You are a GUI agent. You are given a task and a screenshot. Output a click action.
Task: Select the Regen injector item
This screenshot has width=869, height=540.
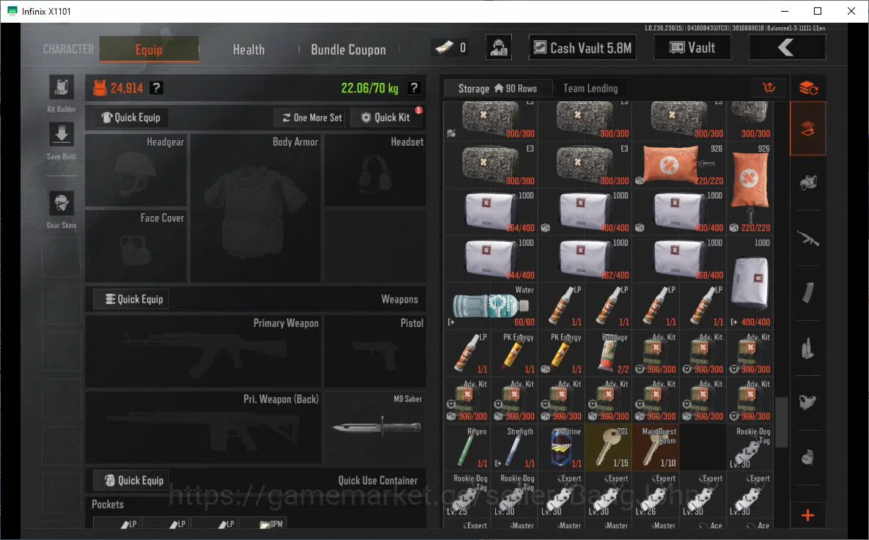click(466, 448)
